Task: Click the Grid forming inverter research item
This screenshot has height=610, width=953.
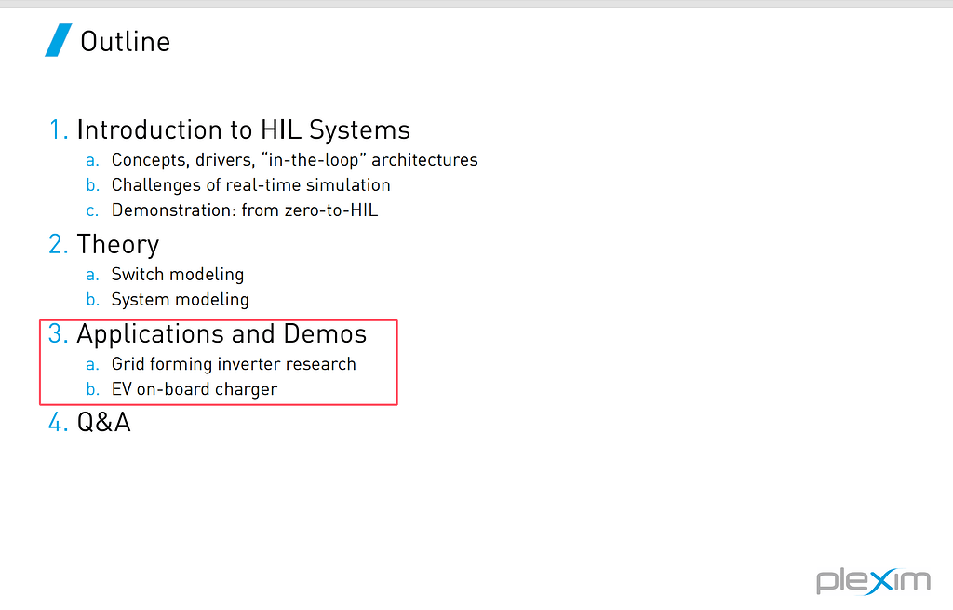Action: coord(234,363)
